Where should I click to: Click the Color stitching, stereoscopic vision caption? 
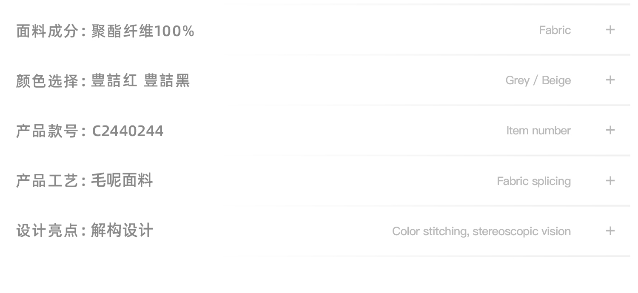pyautogui.click(x=481, y=231)
